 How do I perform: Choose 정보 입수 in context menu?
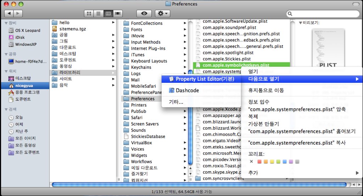(302, 102)
